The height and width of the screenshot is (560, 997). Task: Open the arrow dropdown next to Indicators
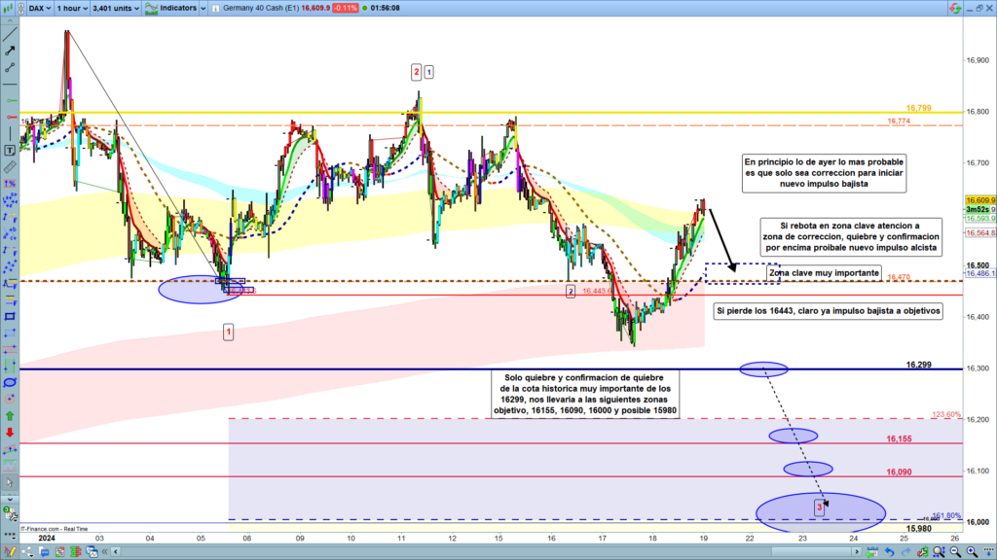pyautogui.click(x=203, y=8)
